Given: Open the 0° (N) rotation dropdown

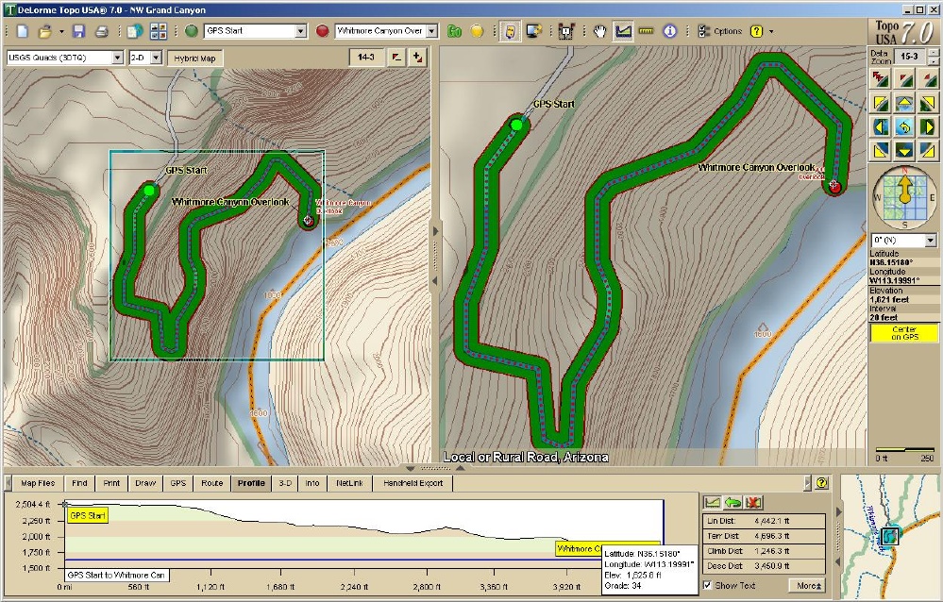Looking at the screenshot, I should [x=931, y=240].
